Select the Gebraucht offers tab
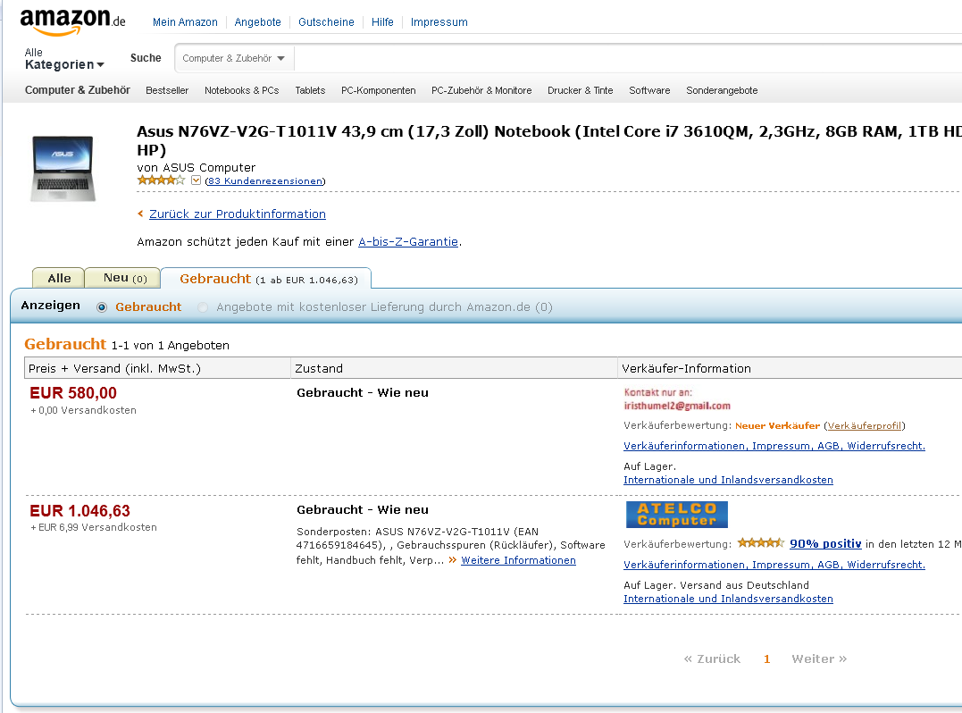 click(268, 279)
